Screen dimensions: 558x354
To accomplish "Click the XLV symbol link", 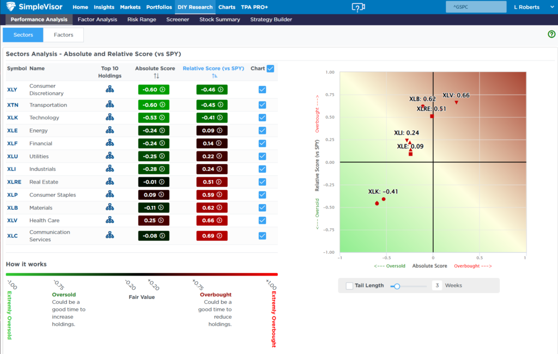I will pos(12,221).
